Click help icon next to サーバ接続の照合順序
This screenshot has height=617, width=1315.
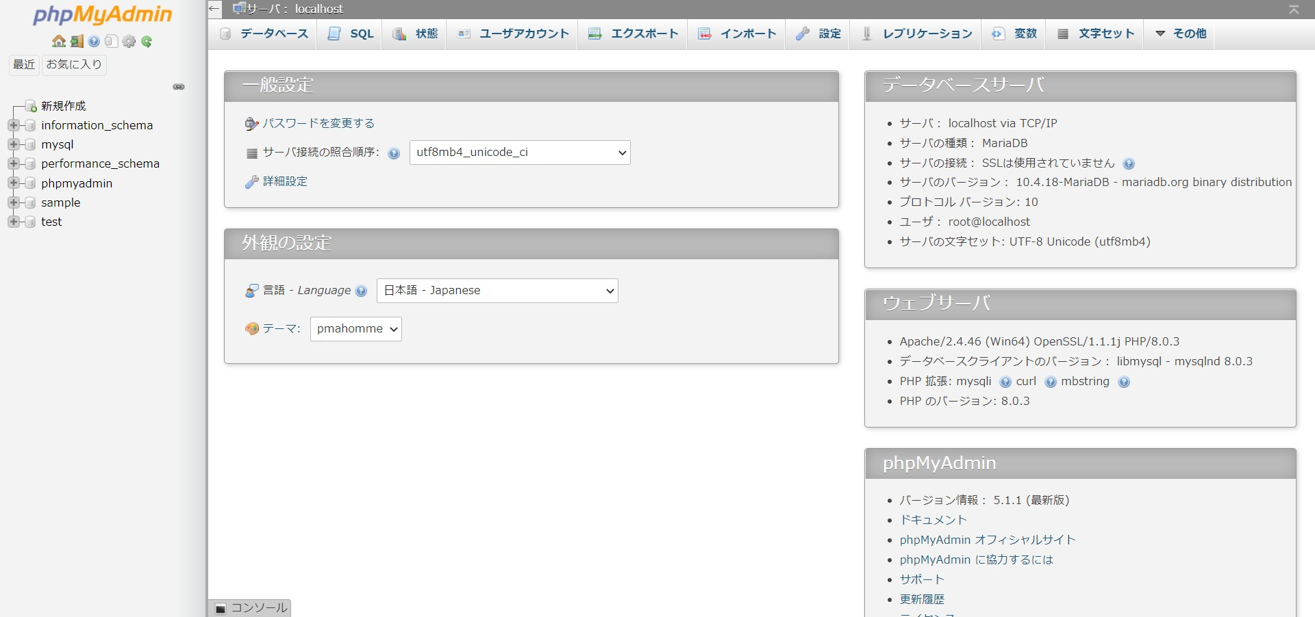pyautogui.click(x=394, y=153)
